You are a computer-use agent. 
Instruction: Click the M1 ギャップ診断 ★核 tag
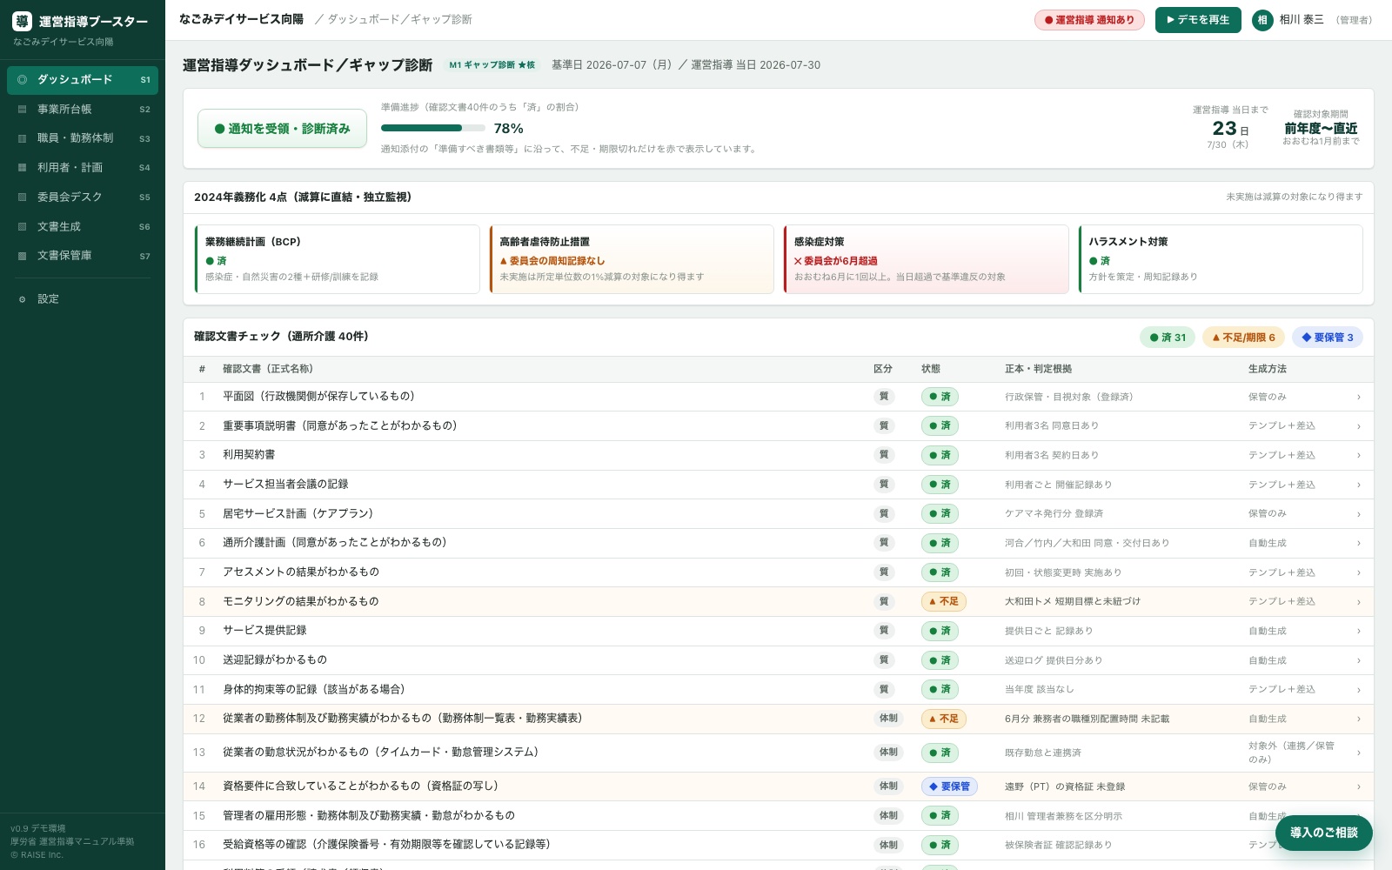tap(492, 65)
